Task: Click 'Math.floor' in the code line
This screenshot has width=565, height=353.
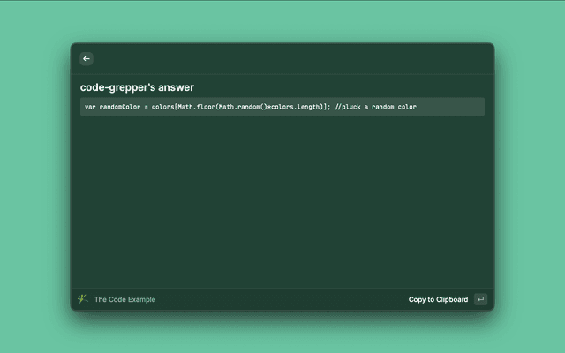Action: click(x=196, y=107)
